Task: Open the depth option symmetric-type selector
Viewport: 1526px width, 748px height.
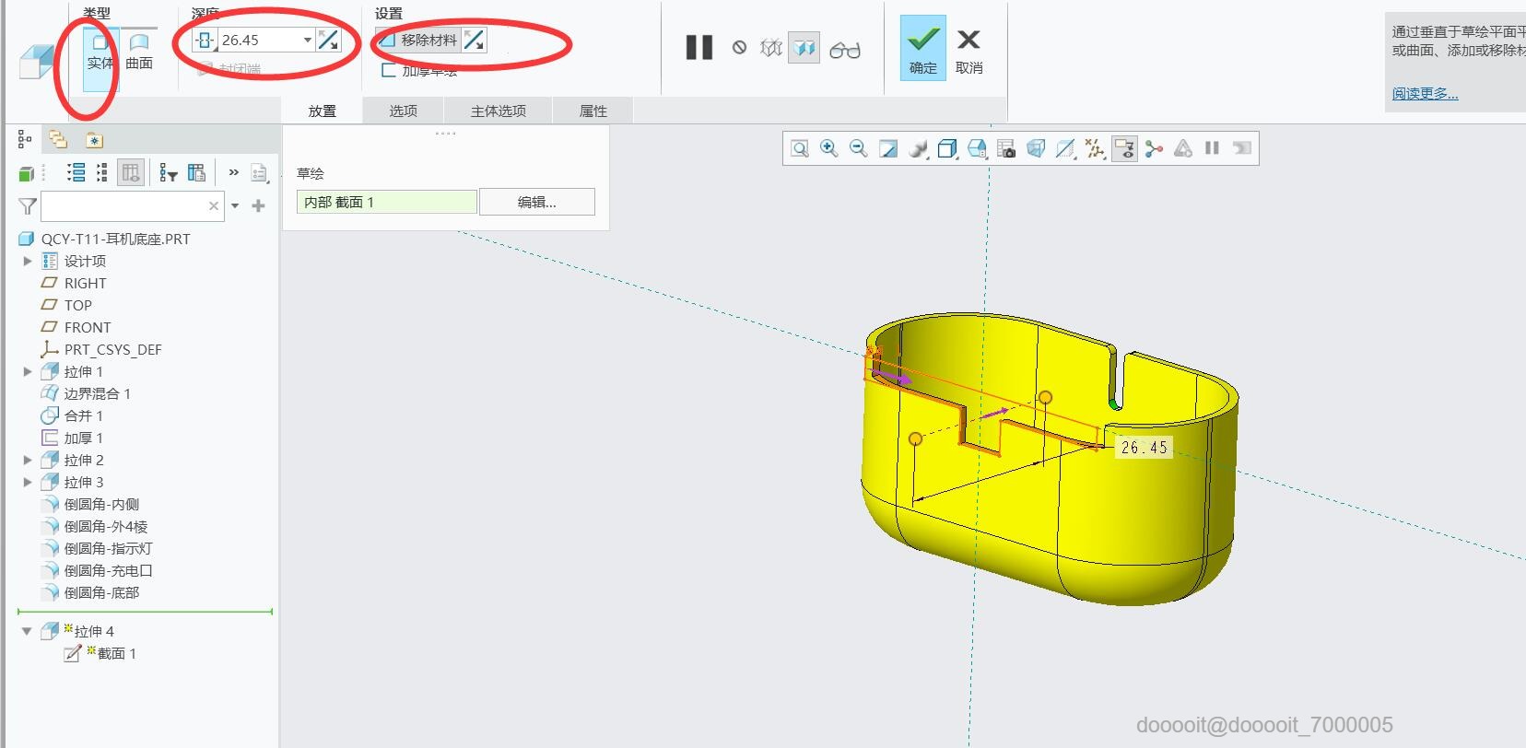Action: [205, 41]
